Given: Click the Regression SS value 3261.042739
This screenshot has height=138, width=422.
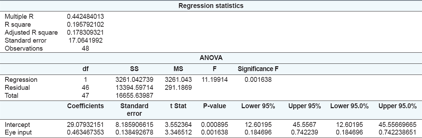Looking at the screenshot, I should [134, 80].
